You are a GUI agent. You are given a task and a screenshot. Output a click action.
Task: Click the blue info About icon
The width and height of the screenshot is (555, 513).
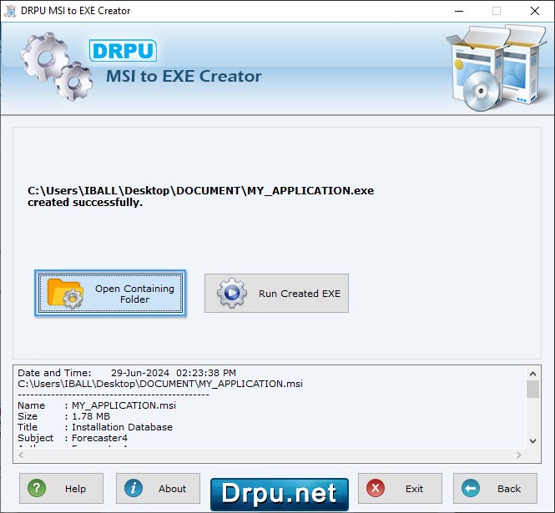[x=134, y=488]
